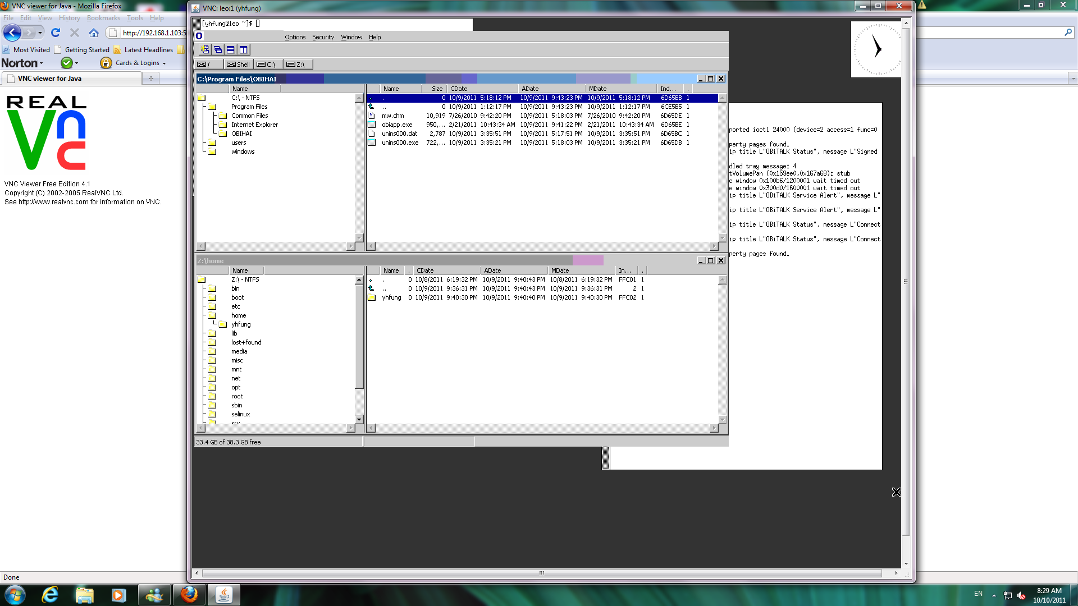1078x606 pixels.
Task: Click the obiapp.exe file icon
Action: 372,125
